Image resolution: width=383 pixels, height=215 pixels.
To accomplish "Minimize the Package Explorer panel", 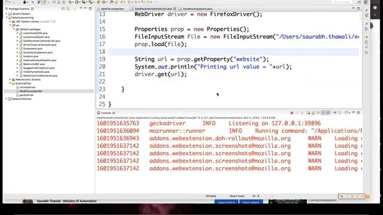I will click(x=86, y=8).
